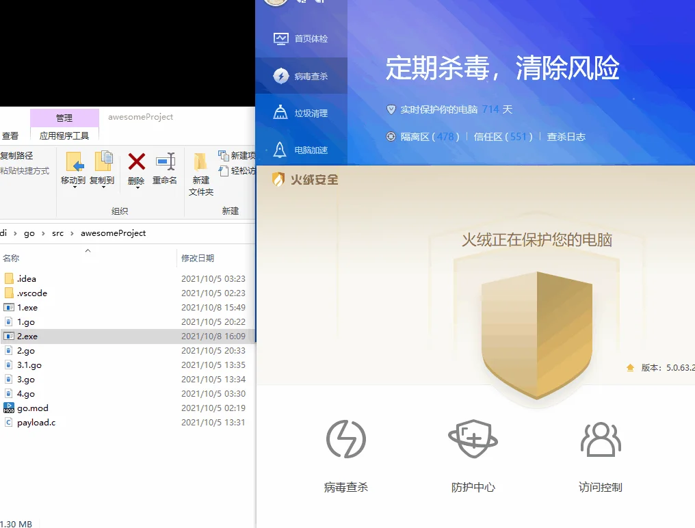The height and width of the screenshot is (528, 695).
Task: Navigate to go in the breadcrumb
Action: (x=29, y=233)
